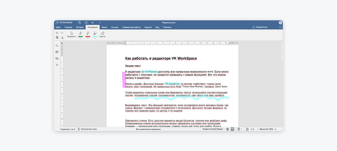The height and width of the screenshot is (151, 337).
Task: Open the chat panel in sidebar
Action: point(57,58)
